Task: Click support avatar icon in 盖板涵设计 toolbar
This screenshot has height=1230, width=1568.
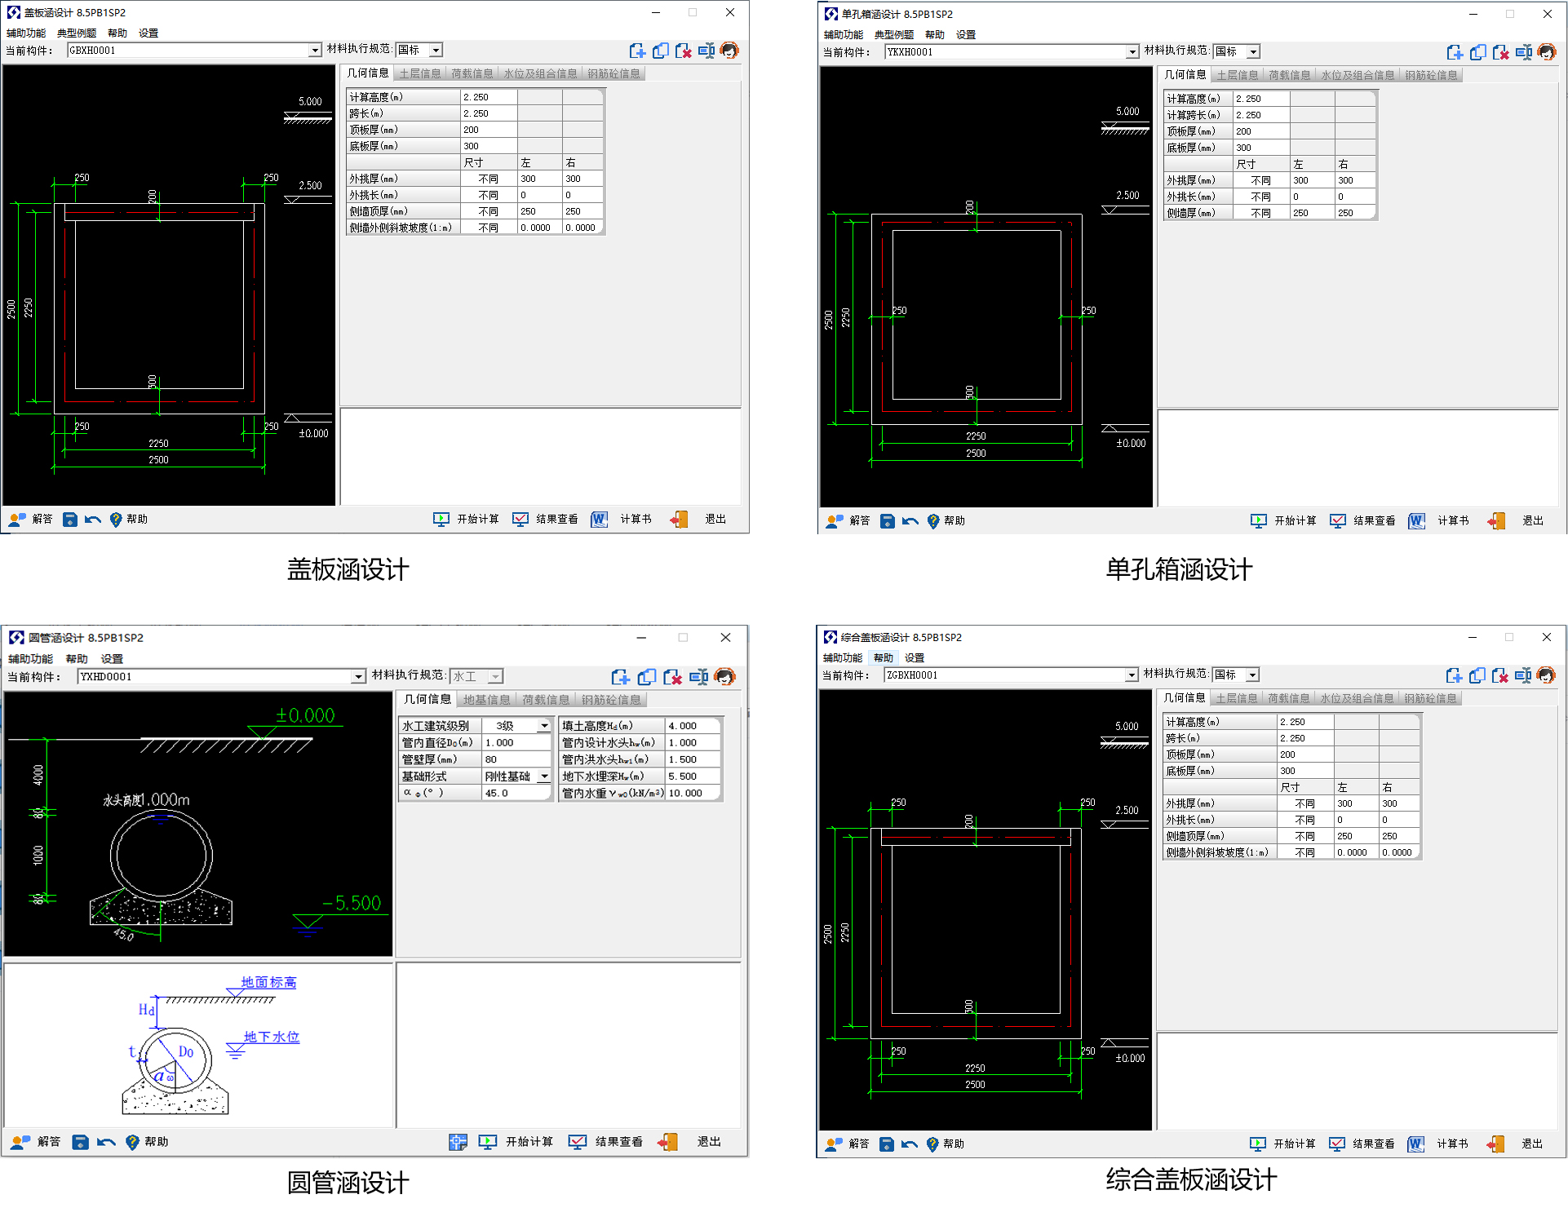Action: 729,51
